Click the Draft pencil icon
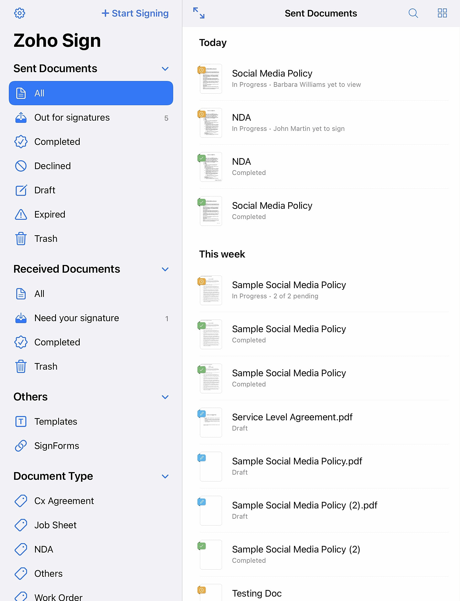Viewport: 460px width, 601px height. click(21, 190)
